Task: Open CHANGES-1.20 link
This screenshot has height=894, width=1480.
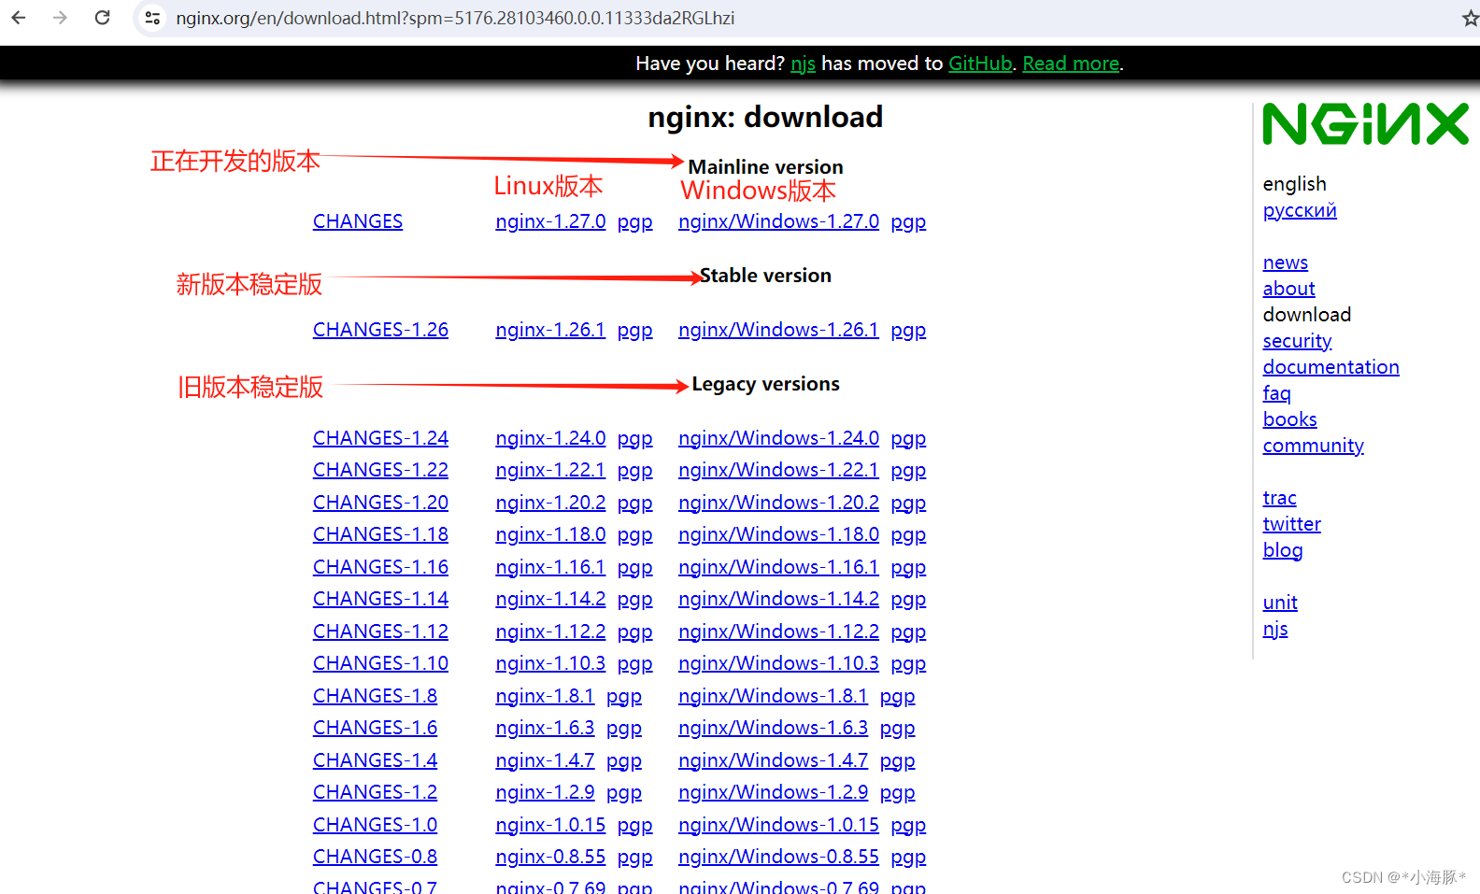Action: 380,503
